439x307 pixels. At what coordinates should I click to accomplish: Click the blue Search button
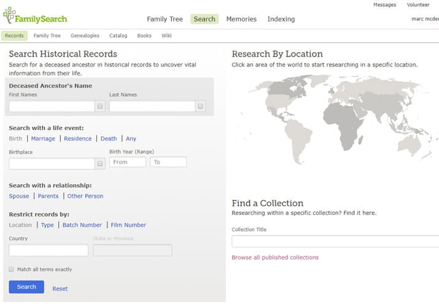pyautogui.click(x=26, y=287)
